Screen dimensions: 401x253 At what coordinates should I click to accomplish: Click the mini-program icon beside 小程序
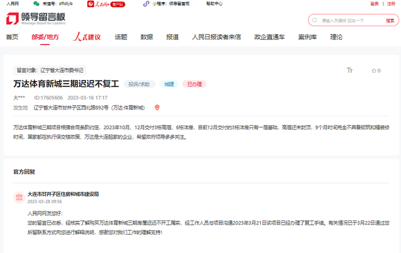146,4
